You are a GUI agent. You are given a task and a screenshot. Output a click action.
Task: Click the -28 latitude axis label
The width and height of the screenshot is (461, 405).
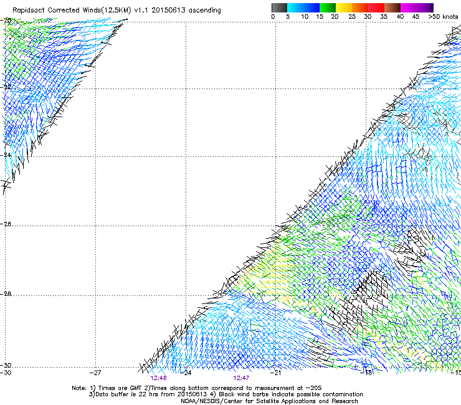click(6, 294)
